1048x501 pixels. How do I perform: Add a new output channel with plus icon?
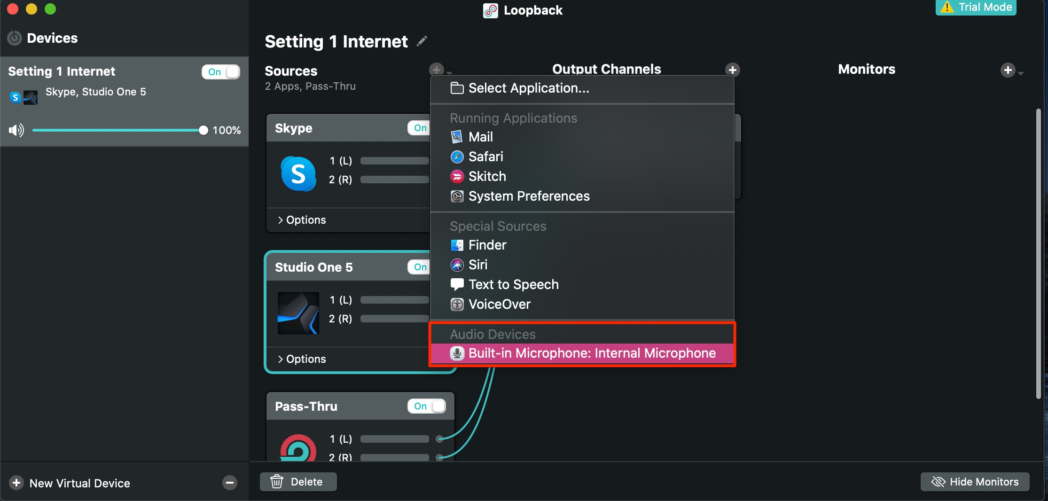pos(732,70)
